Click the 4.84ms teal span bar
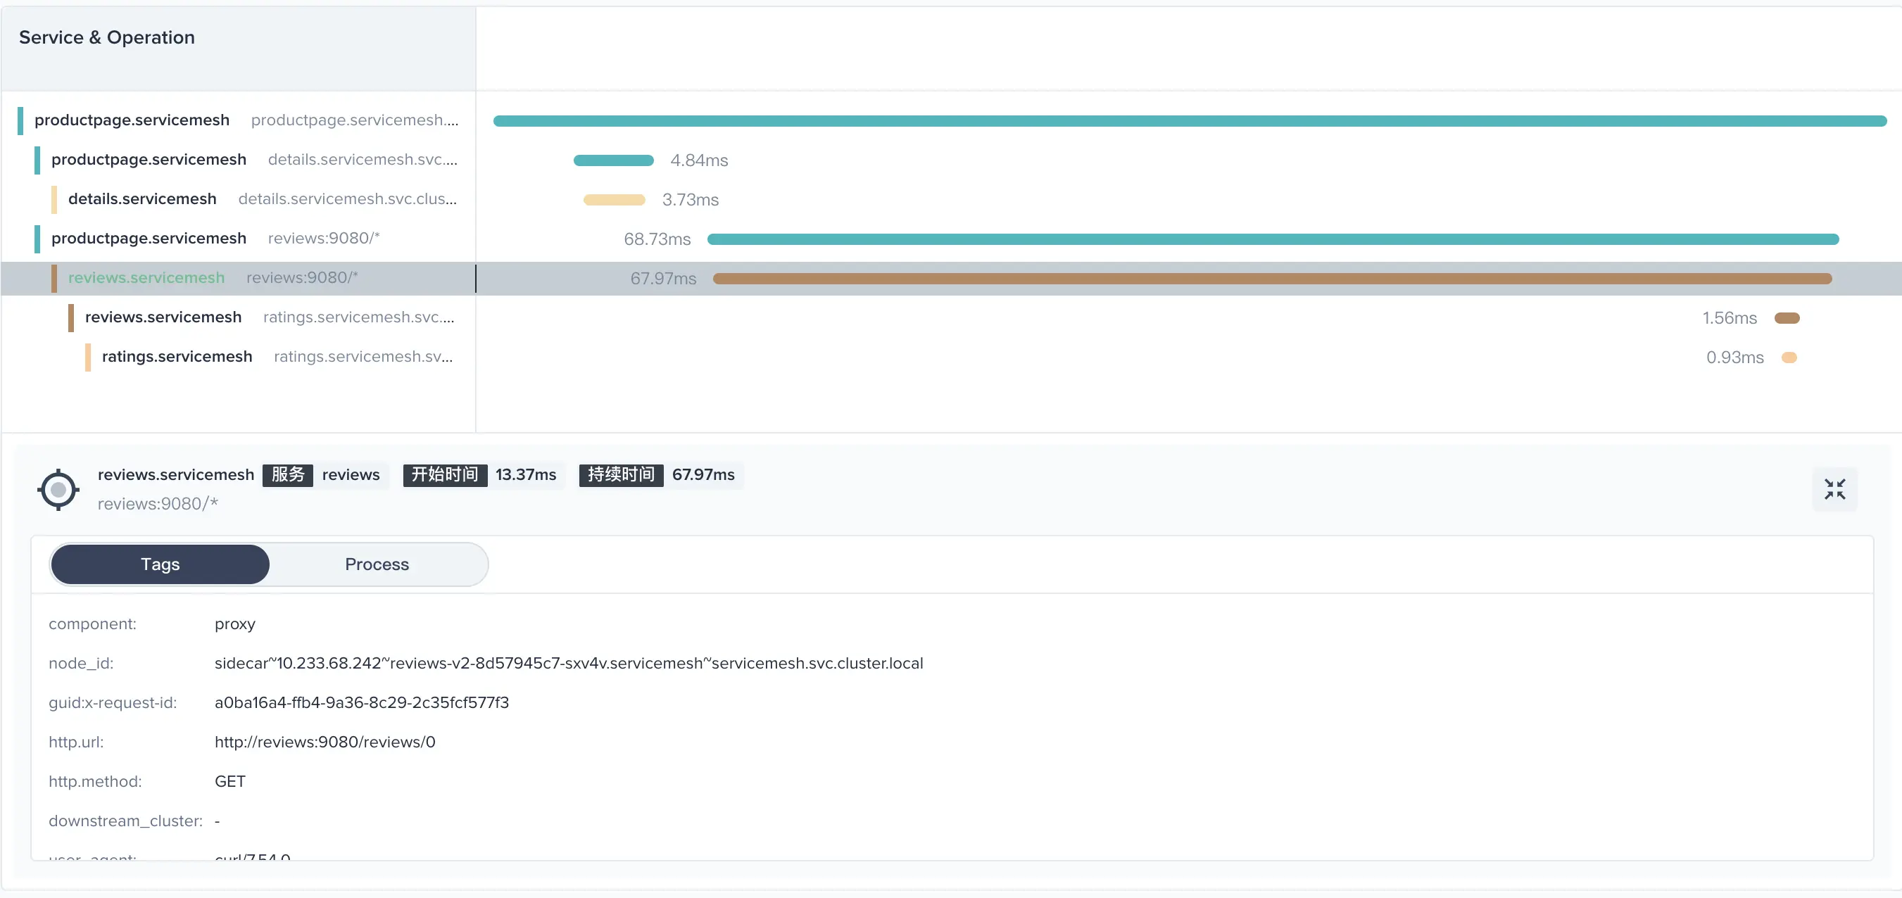 pos(614,160)
